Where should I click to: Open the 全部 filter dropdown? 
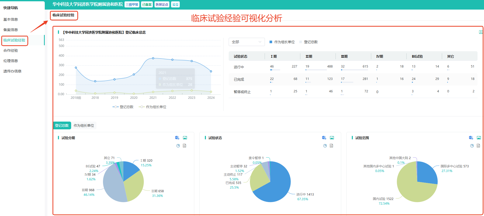[x=247, y=42]
